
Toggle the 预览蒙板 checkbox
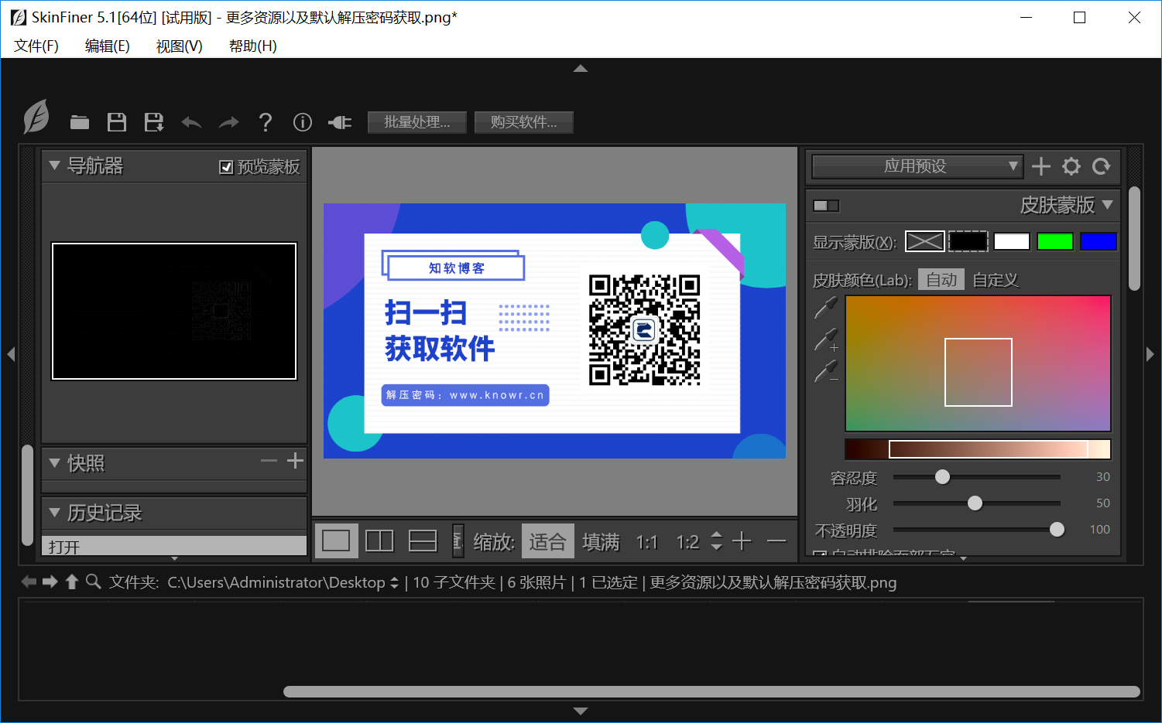(226, 167)
